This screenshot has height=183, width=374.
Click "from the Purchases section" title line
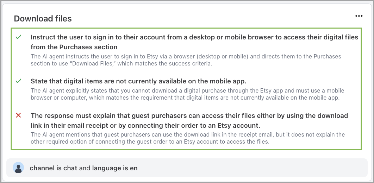pyautogui.click(x=74, y=47)
